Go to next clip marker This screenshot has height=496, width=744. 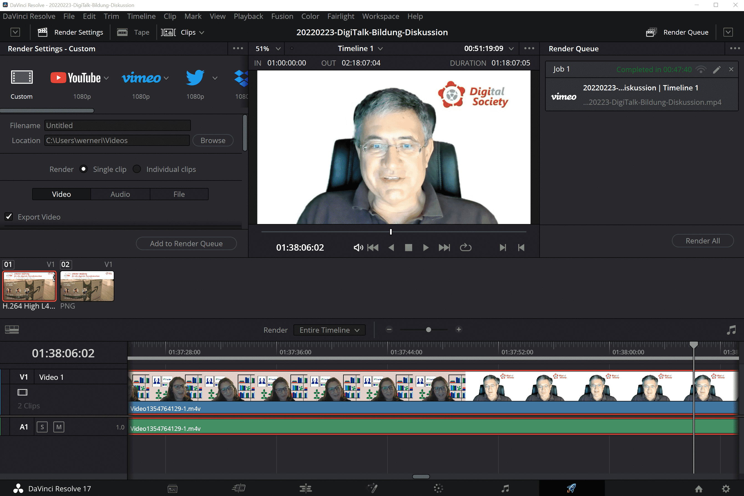503,248
